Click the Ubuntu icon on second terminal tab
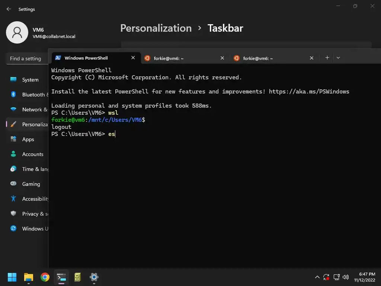381x286 pixels. [x=147, y=58]
